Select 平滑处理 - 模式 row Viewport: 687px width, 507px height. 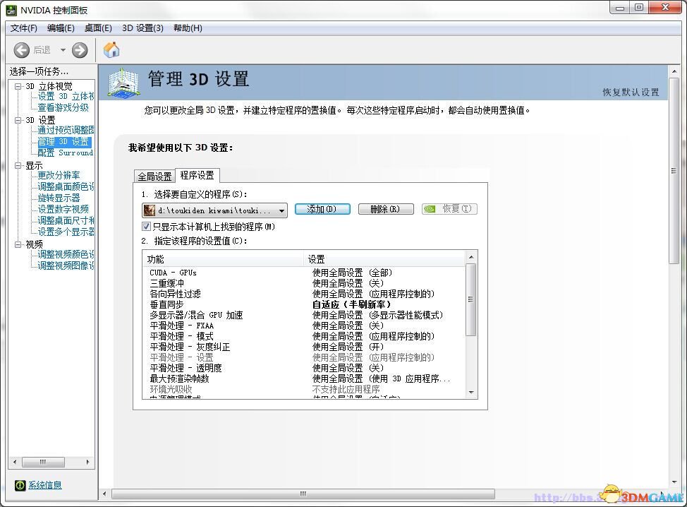point(304,336)
